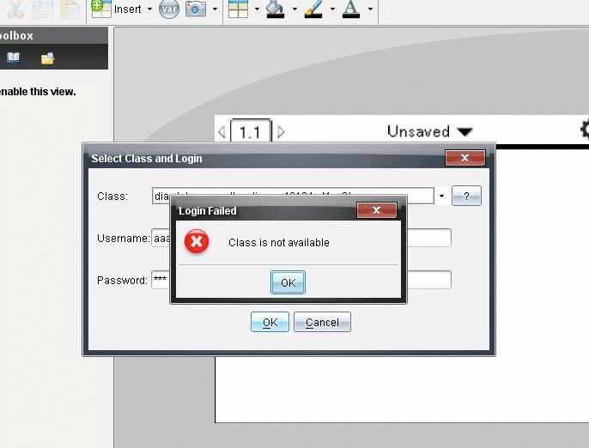Open the toolbox book icon

click(x=13, y=57)
